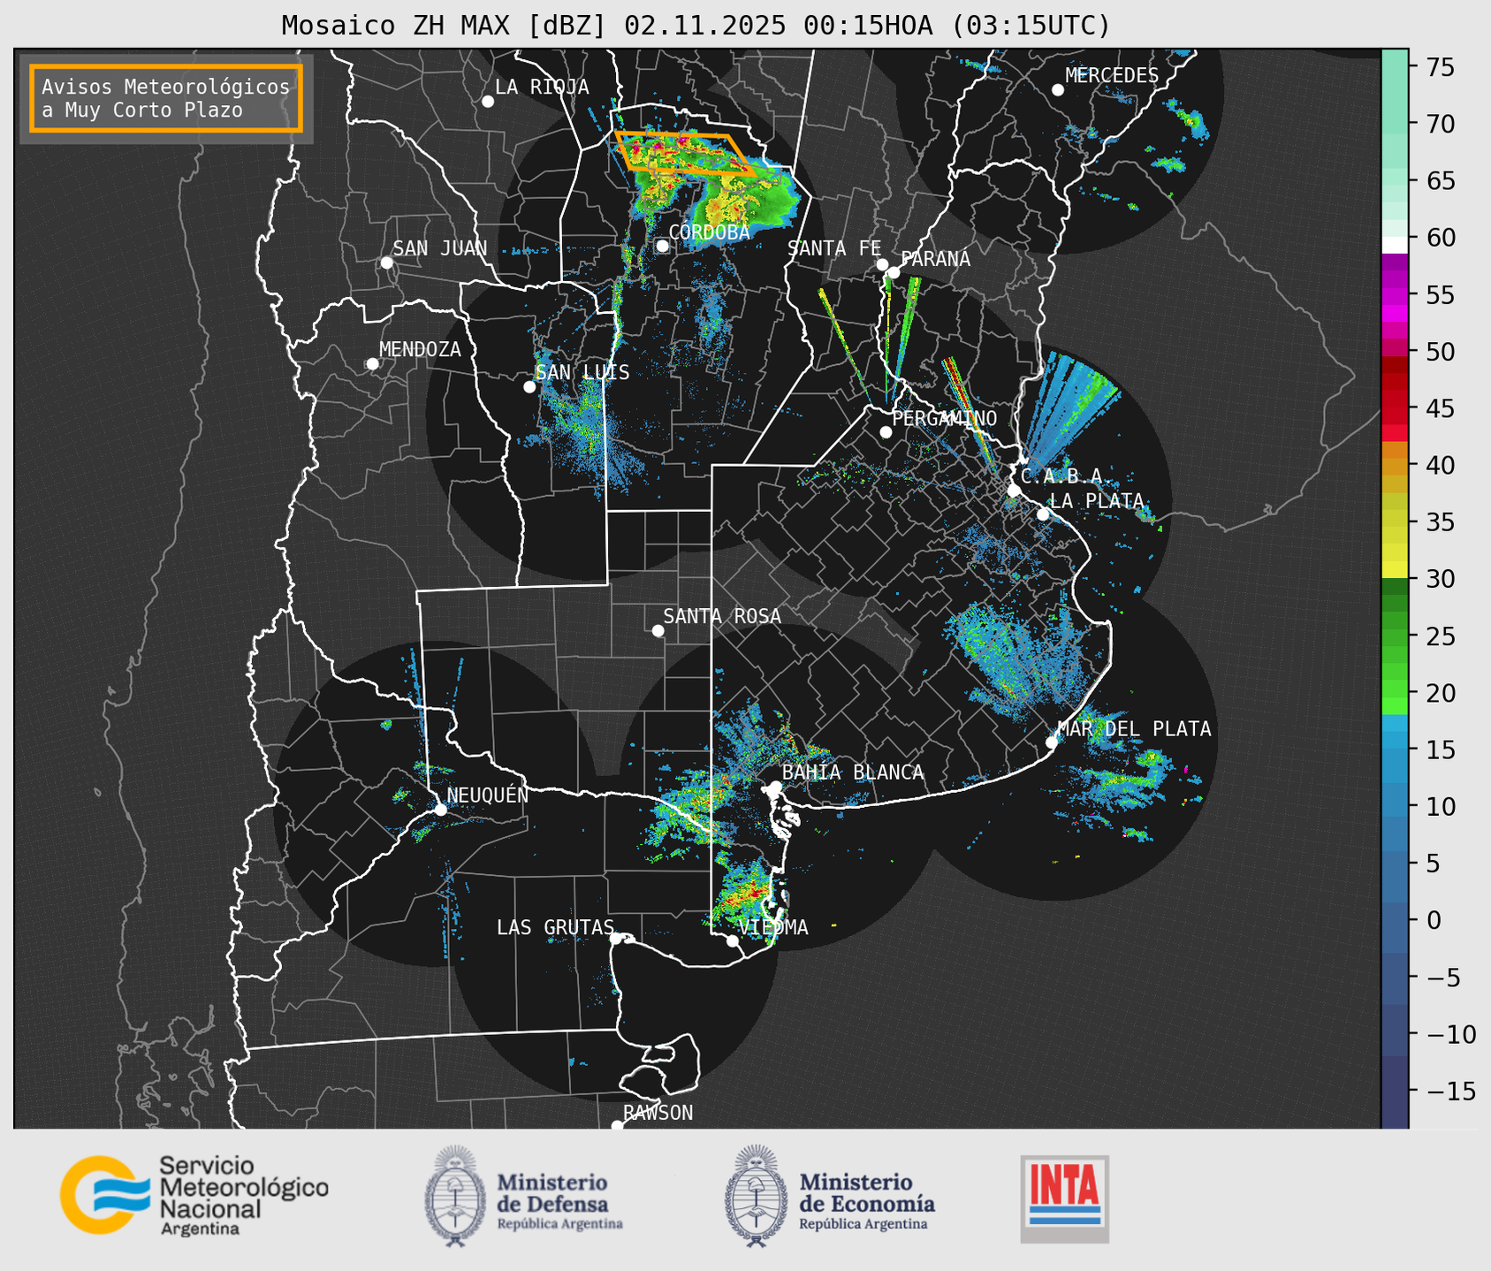This screenshot has height=1271, width=1491.
Task: Click the Ministerio de Defensa emblem
Action: 455,1195
